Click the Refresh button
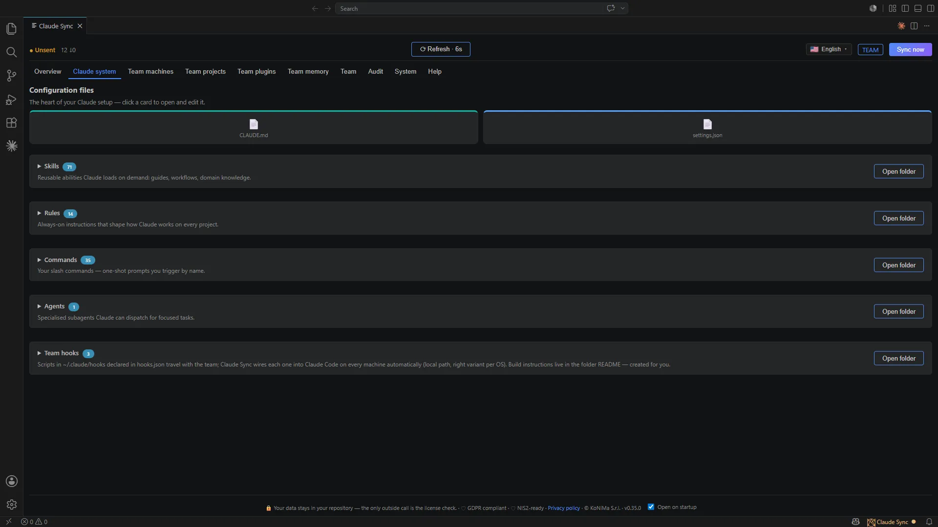Screen dimensions: 938x527 pyautogui.click(x=441, y=49)
